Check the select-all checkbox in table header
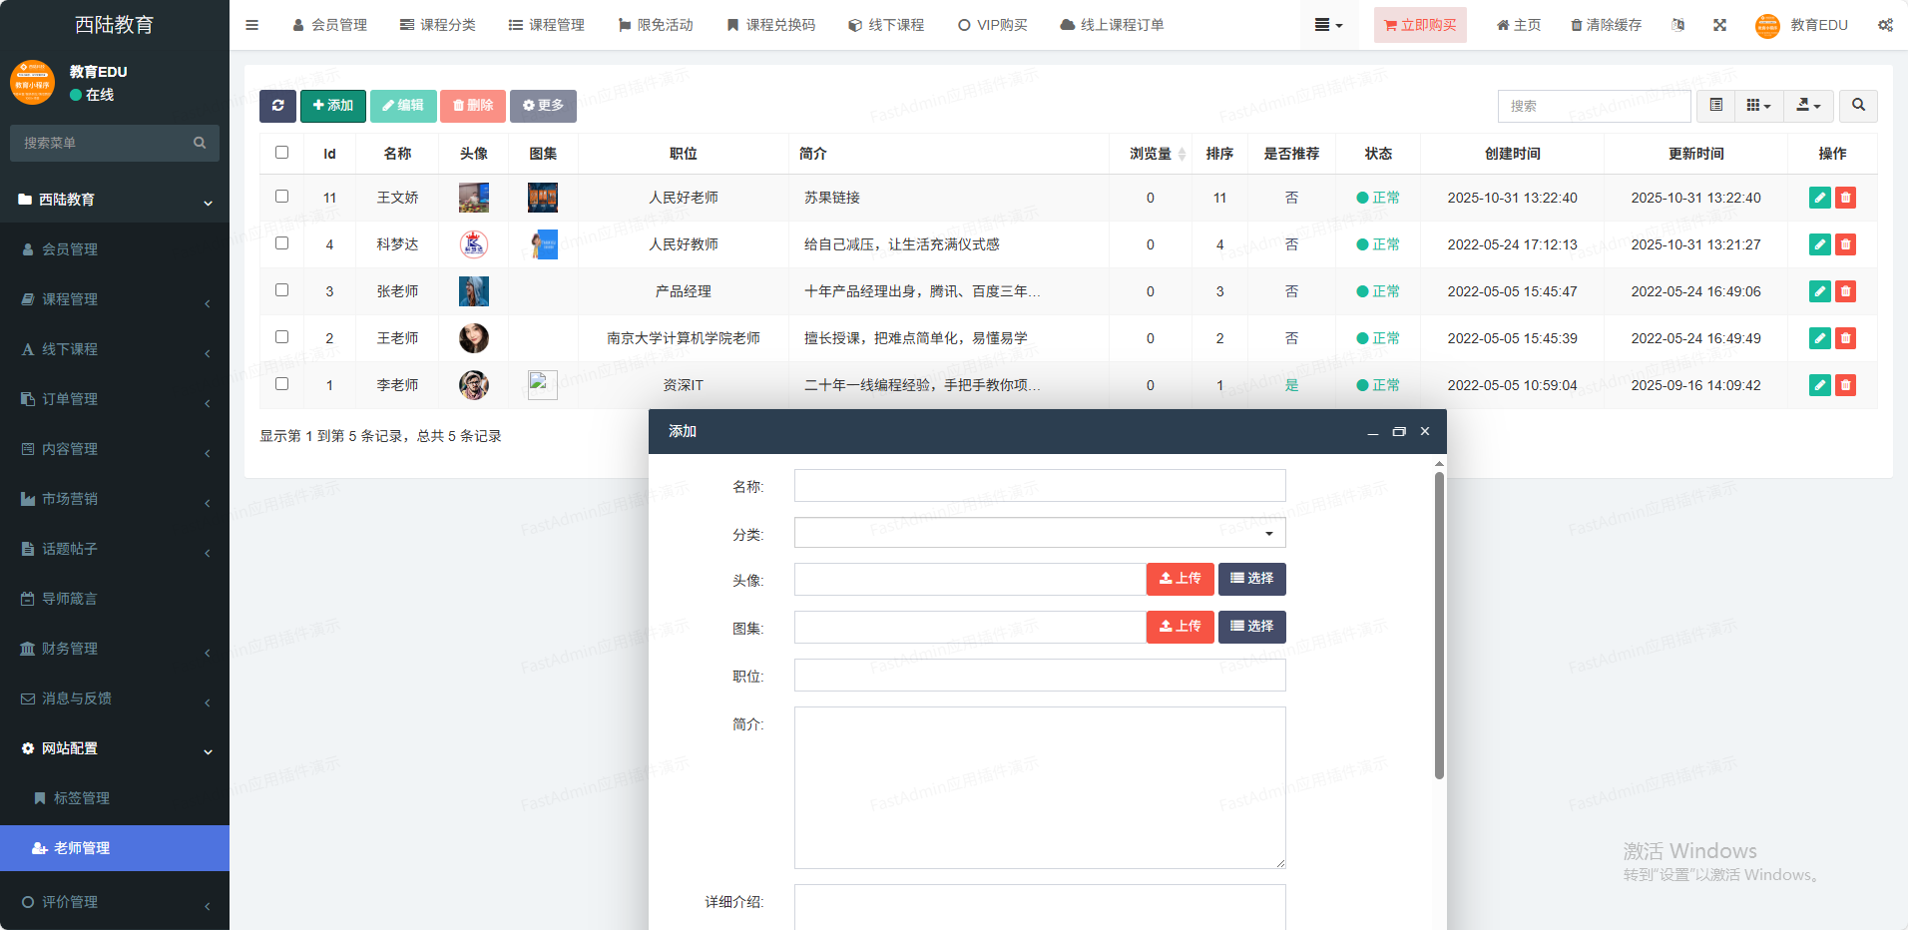Image resolution: width=1908 pixels, height=930 pixels. [x=281, y=153]
